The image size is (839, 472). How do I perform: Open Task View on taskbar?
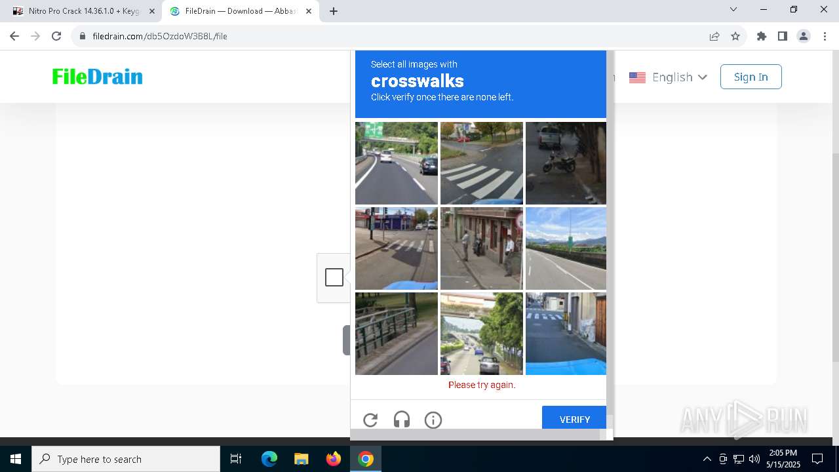(236, 459)
